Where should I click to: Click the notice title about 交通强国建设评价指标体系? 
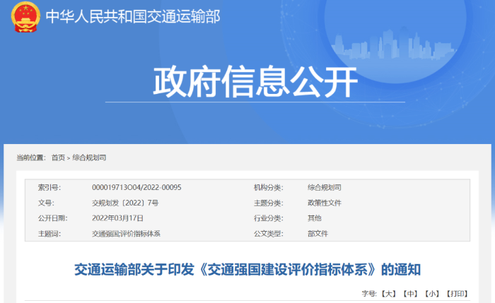click(248, 270)
